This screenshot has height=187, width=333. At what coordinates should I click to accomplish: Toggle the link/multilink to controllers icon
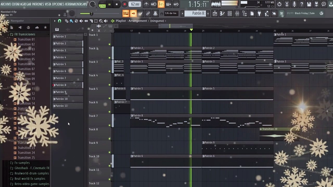pos(148,14)
